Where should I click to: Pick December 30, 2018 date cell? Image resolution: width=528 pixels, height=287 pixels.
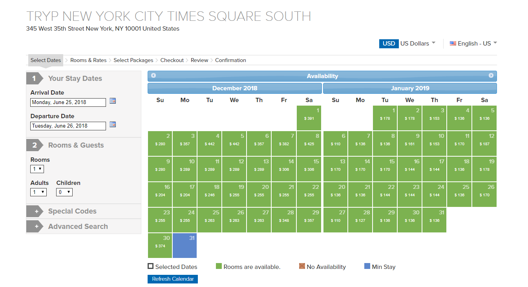[160, 245]
